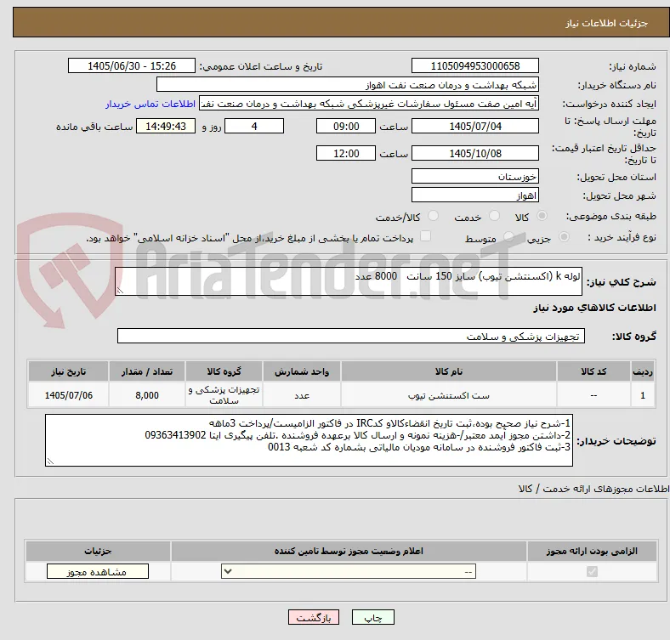Click resize handle of شرح کلی نیاز textarea
This screenshot has width=670, height=640.
click(120, 291)
